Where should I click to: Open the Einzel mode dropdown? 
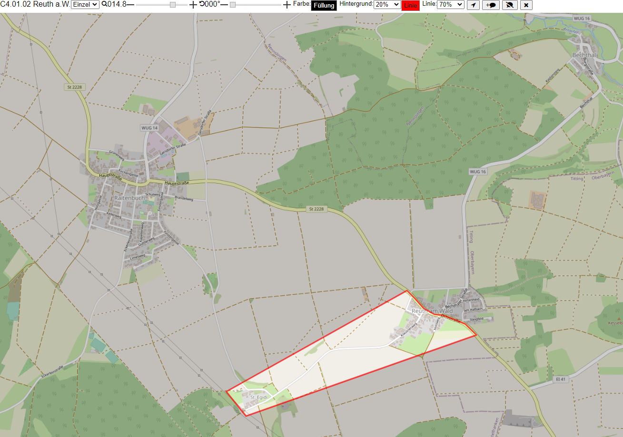click(85, 4)
